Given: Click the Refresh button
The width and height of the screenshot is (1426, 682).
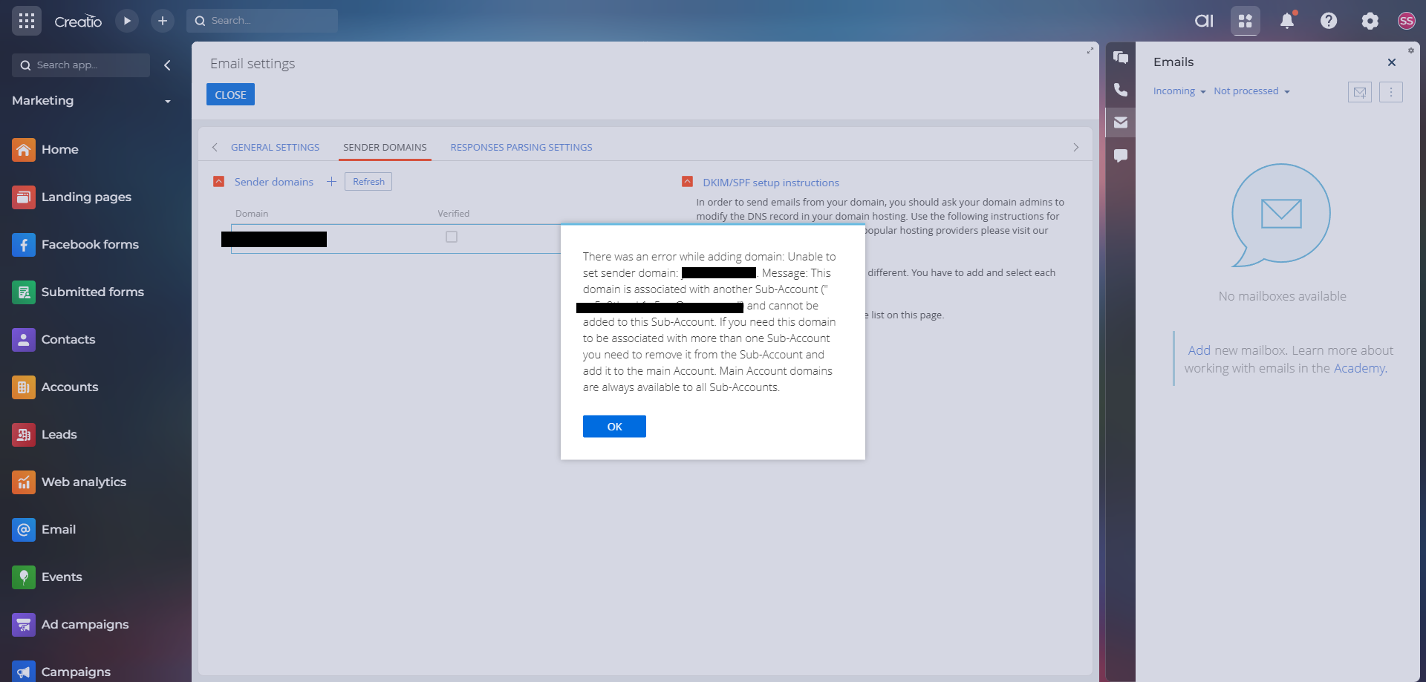Looking at the screenshot, I should [x=368, y=182].
